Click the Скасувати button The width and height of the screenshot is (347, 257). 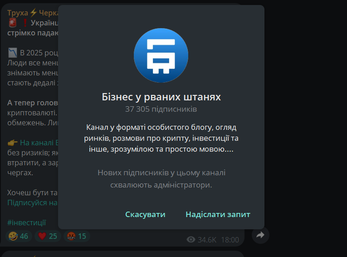coord(145,214)
